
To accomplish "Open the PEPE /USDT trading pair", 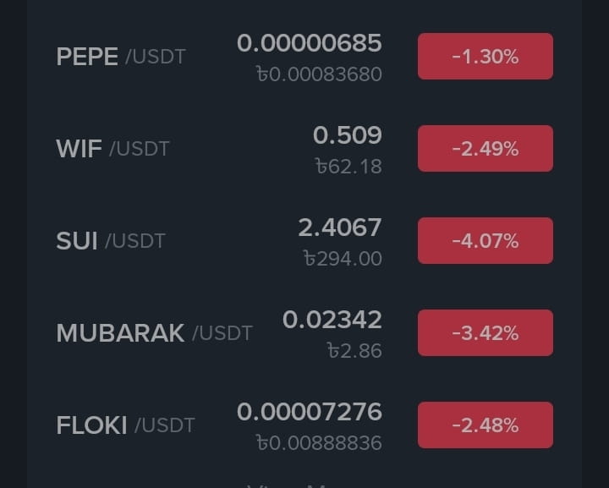I will click(x=120, y=57).
